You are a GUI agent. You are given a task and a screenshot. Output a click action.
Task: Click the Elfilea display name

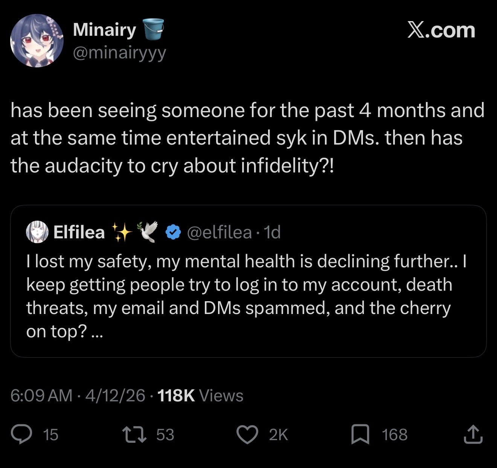[x=79, y=232]
